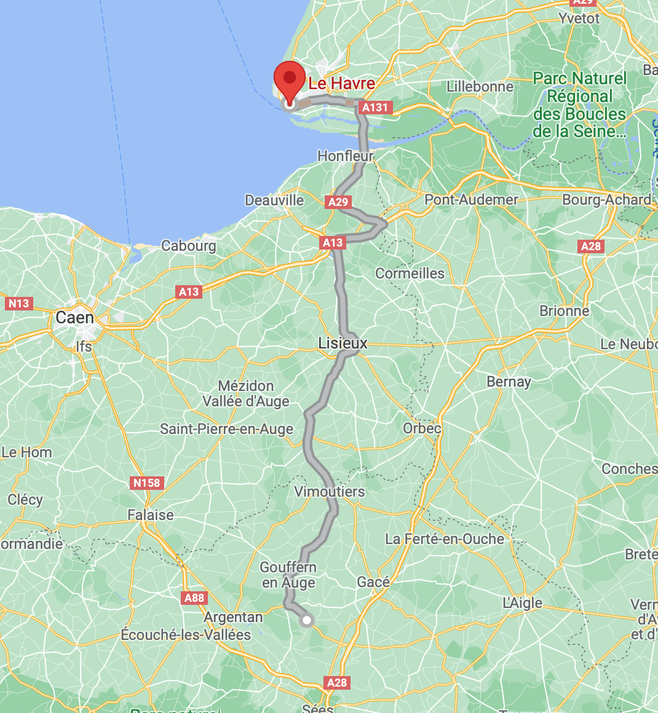Click the Le Havre red destination text

[342, 83]
